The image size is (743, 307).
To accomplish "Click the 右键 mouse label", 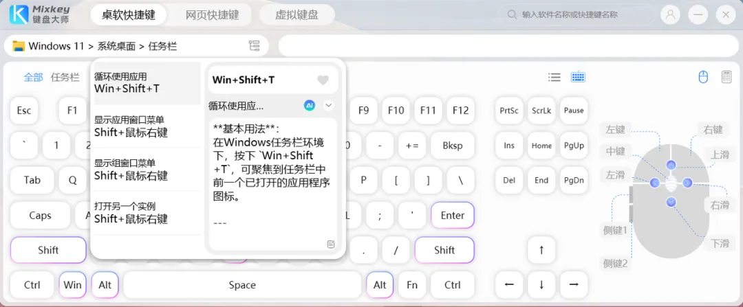I will click(x=713, y=129).
